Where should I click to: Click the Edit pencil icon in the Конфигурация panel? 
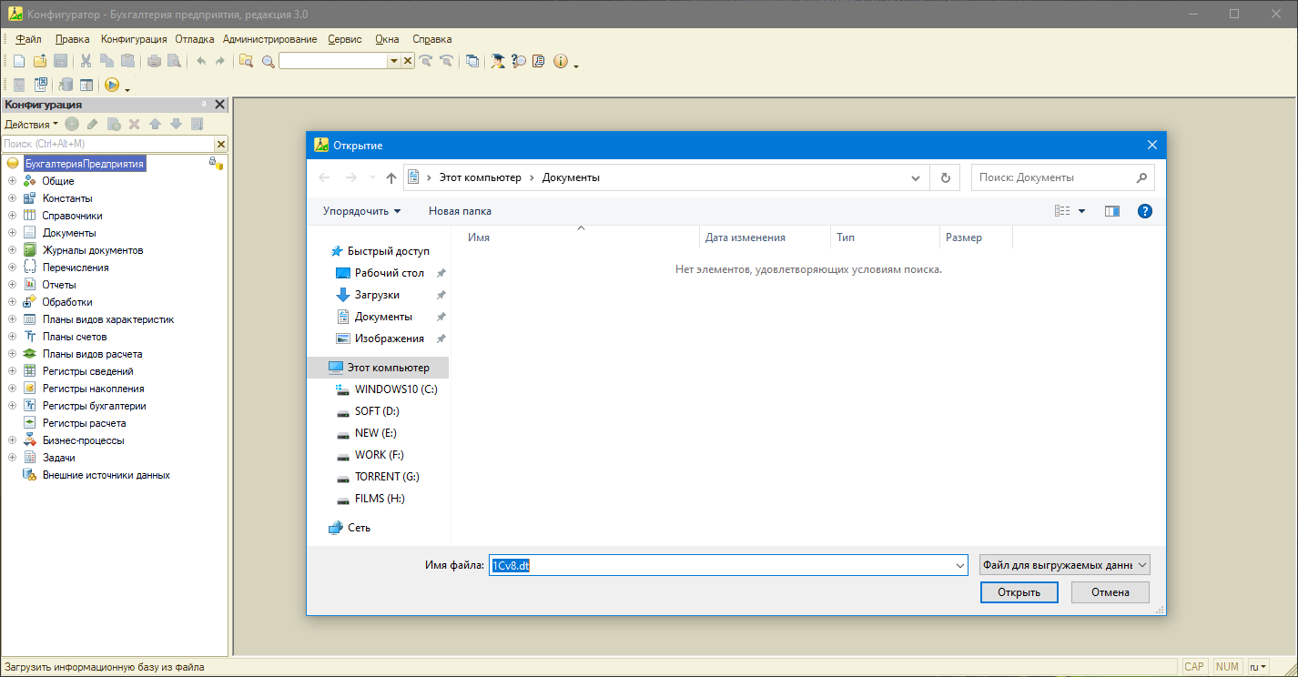(92, 124)
